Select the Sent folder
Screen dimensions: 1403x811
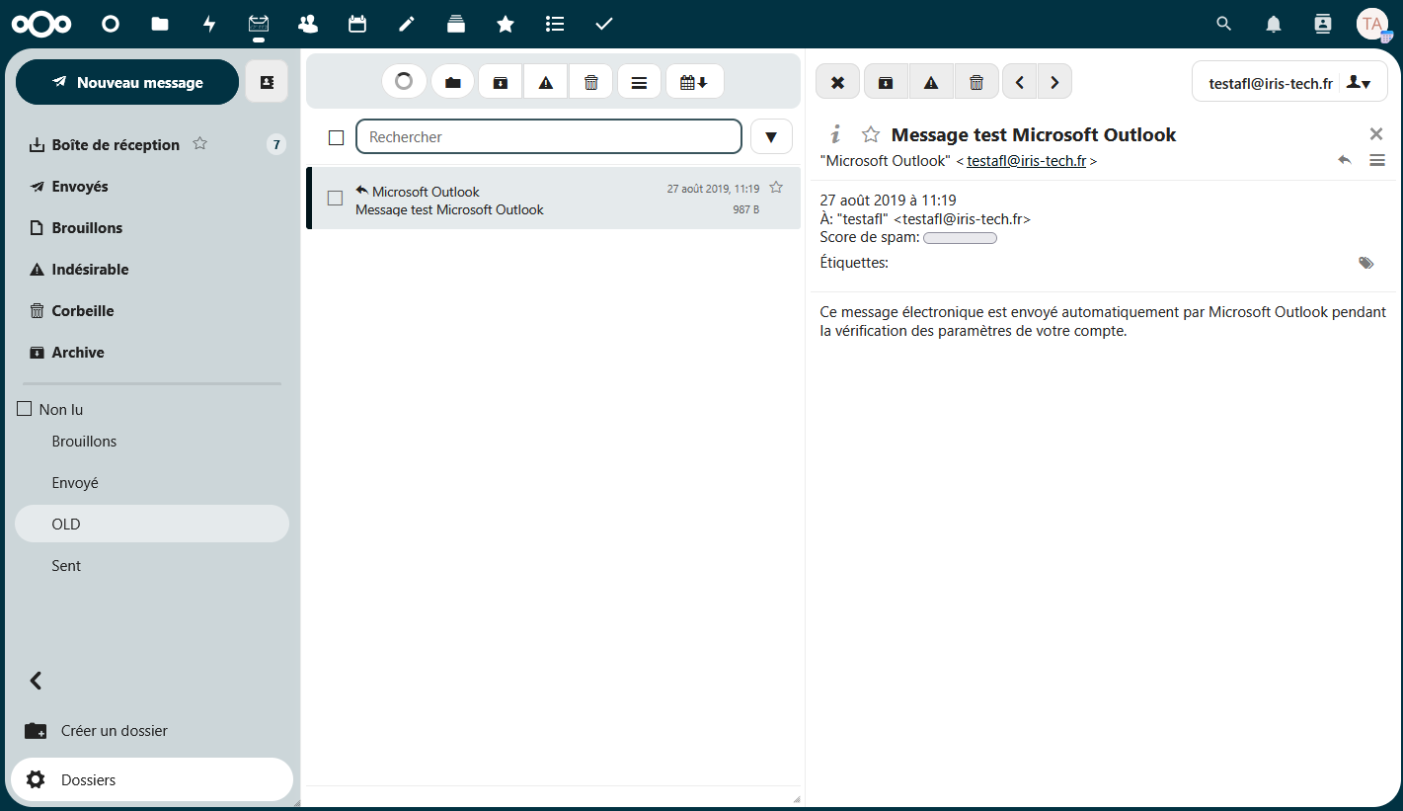152,565
